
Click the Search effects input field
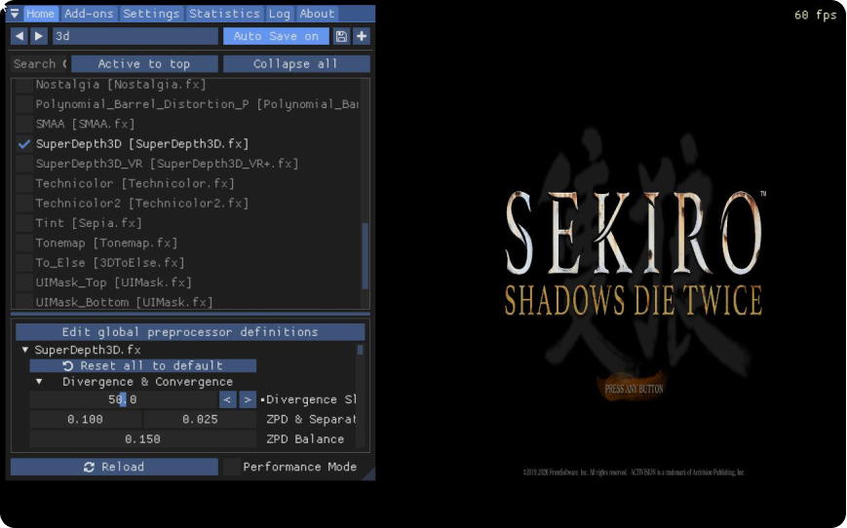point(39,63)
